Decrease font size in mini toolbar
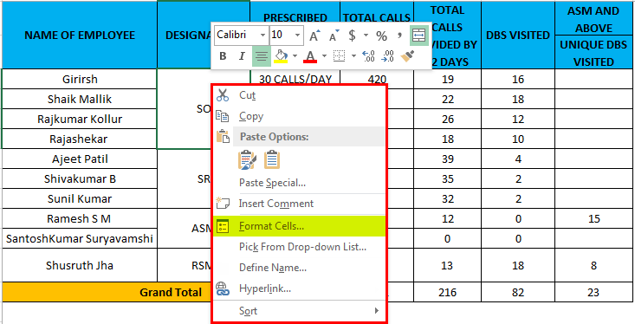 334,36
